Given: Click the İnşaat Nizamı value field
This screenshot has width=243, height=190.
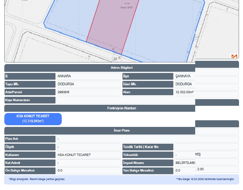Looking at the screenshot, I should click(x=185, y=163).
